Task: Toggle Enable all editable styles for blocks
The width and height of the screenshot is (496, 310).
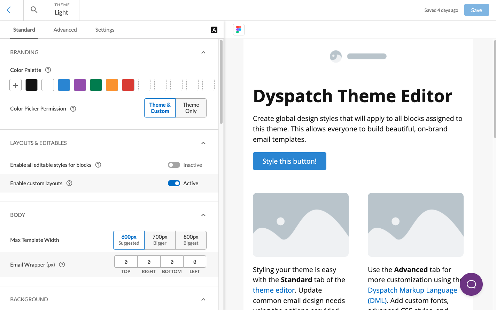Action: click(174, 165)
